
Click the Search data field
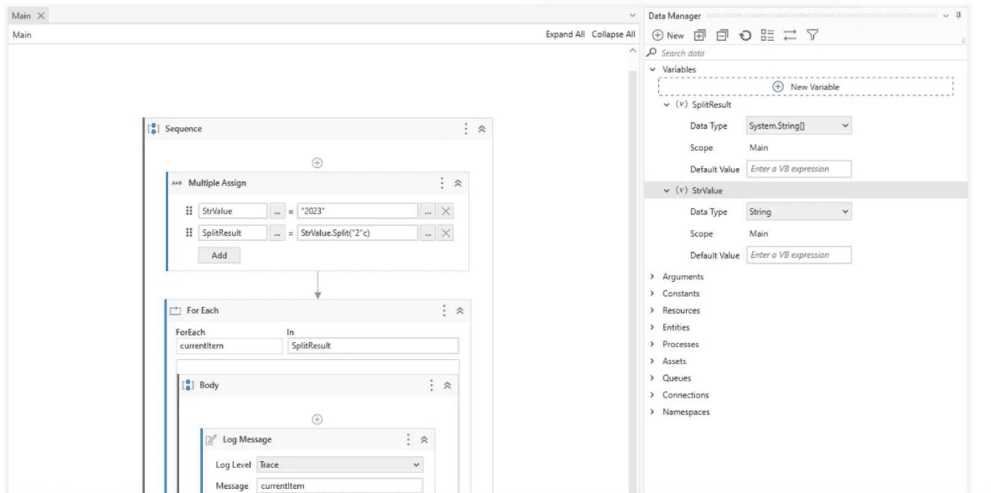(806, 53)
